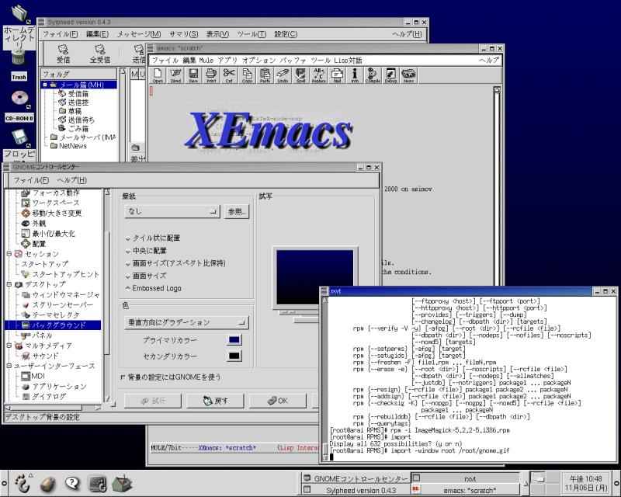This screenshot has width=621, height=497.
Task: Launch the terminal monitor icon in panel
Action: coord(98,483)
